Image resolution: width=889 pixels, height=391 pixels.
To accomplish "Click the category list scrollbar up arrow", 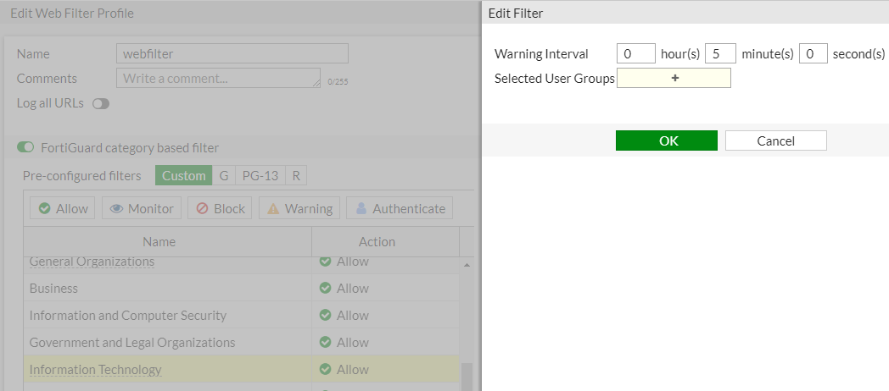I will [467, 265].
